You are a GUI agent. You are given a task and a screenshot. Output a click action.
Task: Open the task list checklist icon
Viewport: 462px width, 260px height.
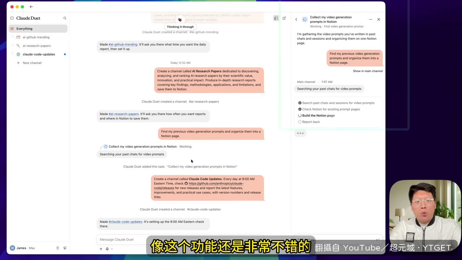click(276, 18)
